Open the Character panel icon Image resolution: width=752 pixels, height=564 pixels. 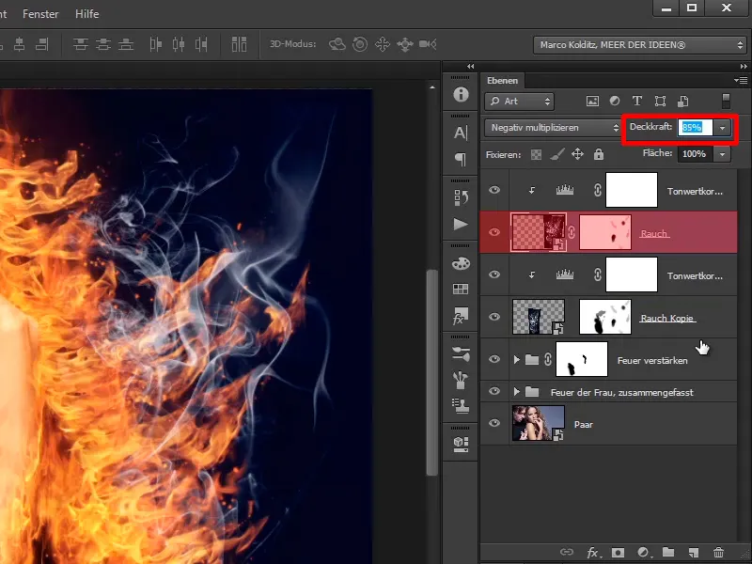point(461,133)
